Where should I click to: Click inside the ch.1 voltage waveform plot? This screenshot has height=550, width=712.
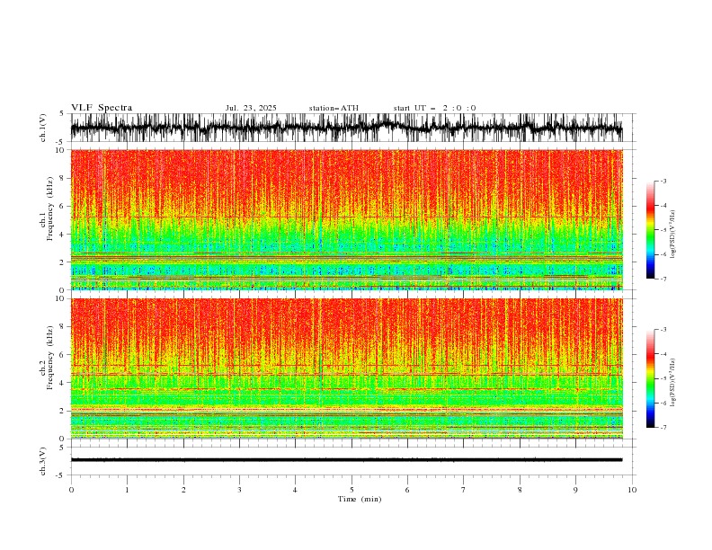click(346, 128)
